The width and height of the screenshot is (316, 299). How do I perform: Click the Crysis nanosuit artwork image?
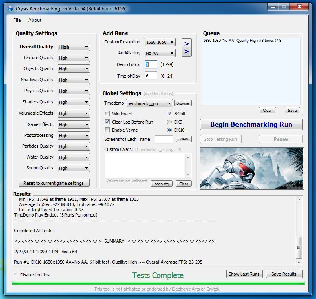[x=252, y=169]
